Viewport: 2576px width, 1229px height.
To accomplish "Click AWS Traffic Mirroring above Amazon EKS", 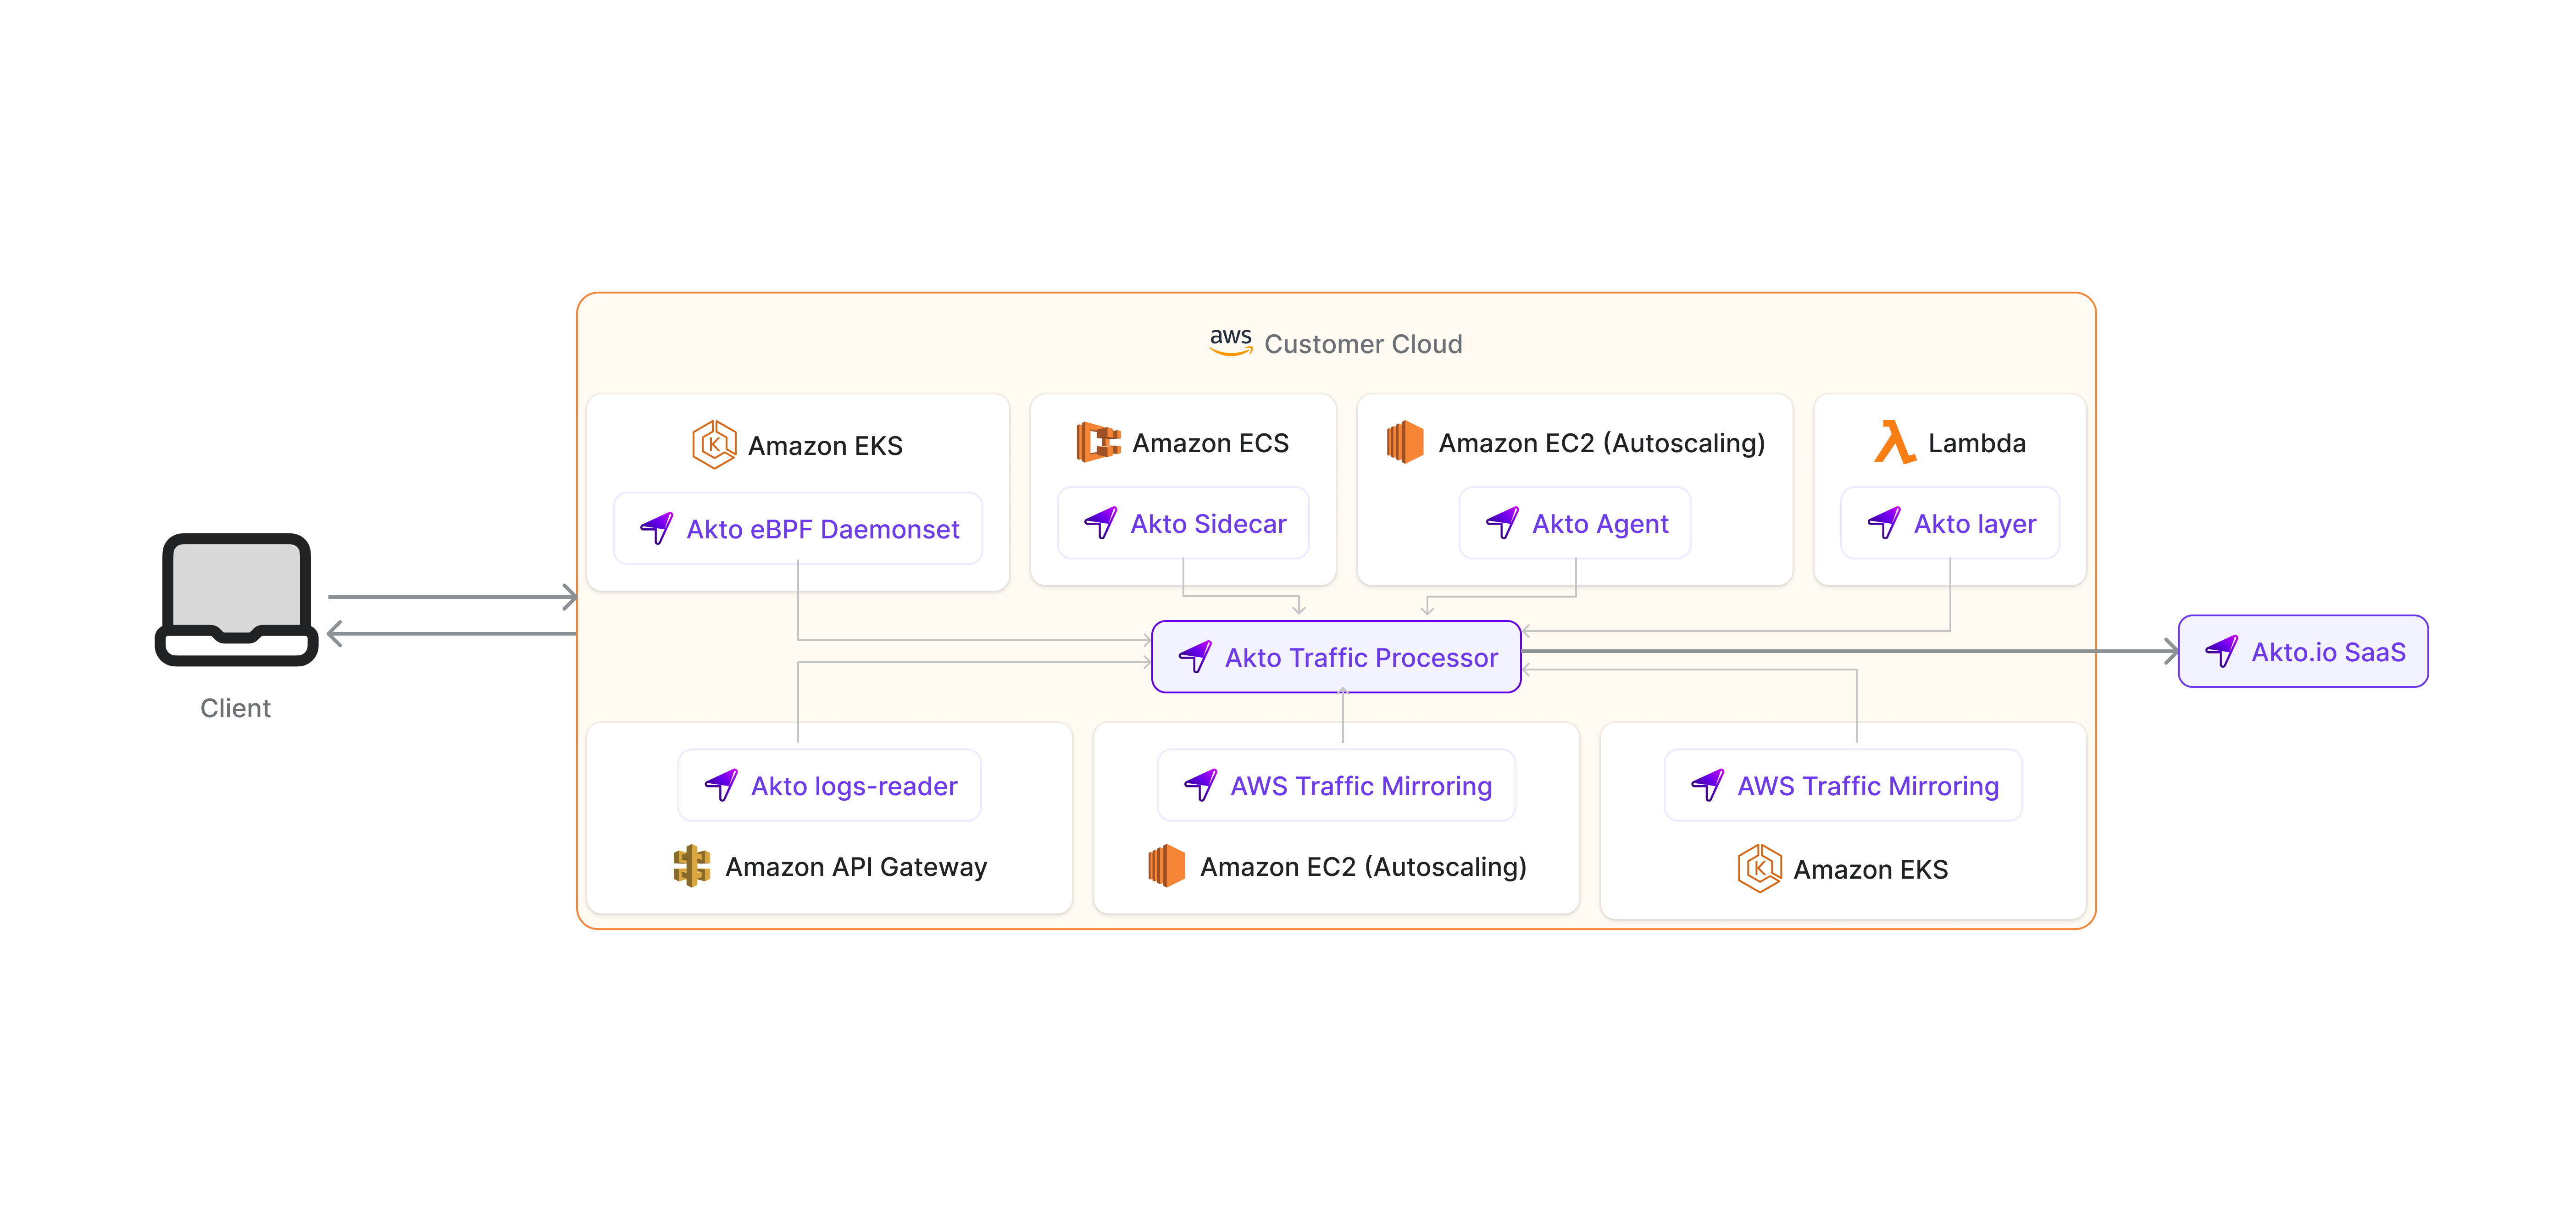I will point(1843,786).
